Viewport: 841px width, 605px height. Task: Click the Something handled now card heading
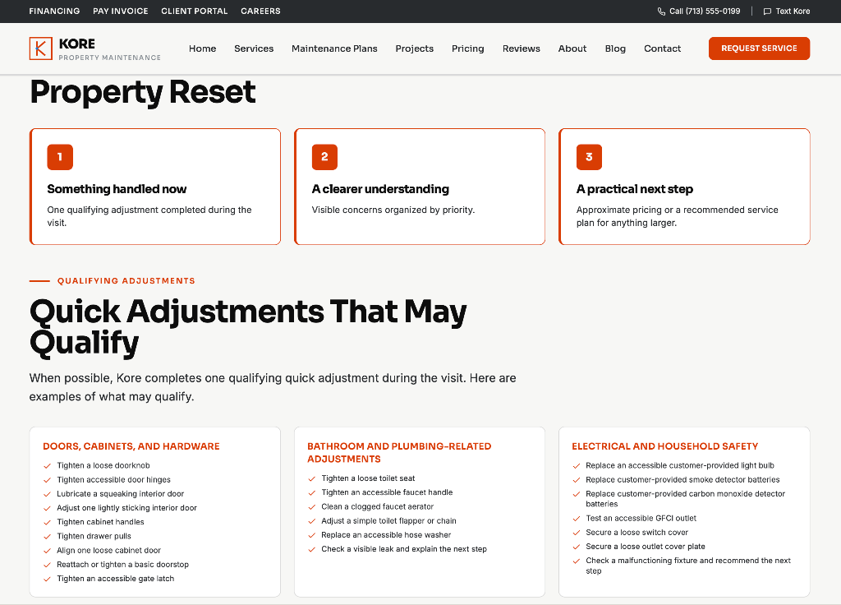117,189
